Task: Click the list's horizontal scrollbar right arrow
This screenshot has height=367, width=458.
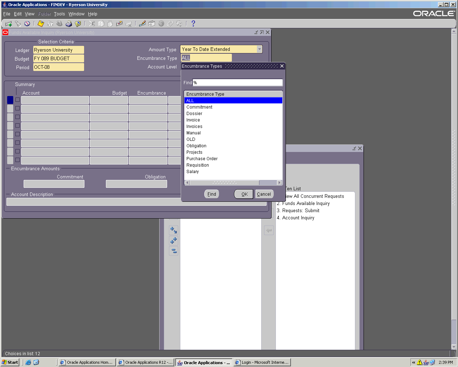Action: (279, 183)
